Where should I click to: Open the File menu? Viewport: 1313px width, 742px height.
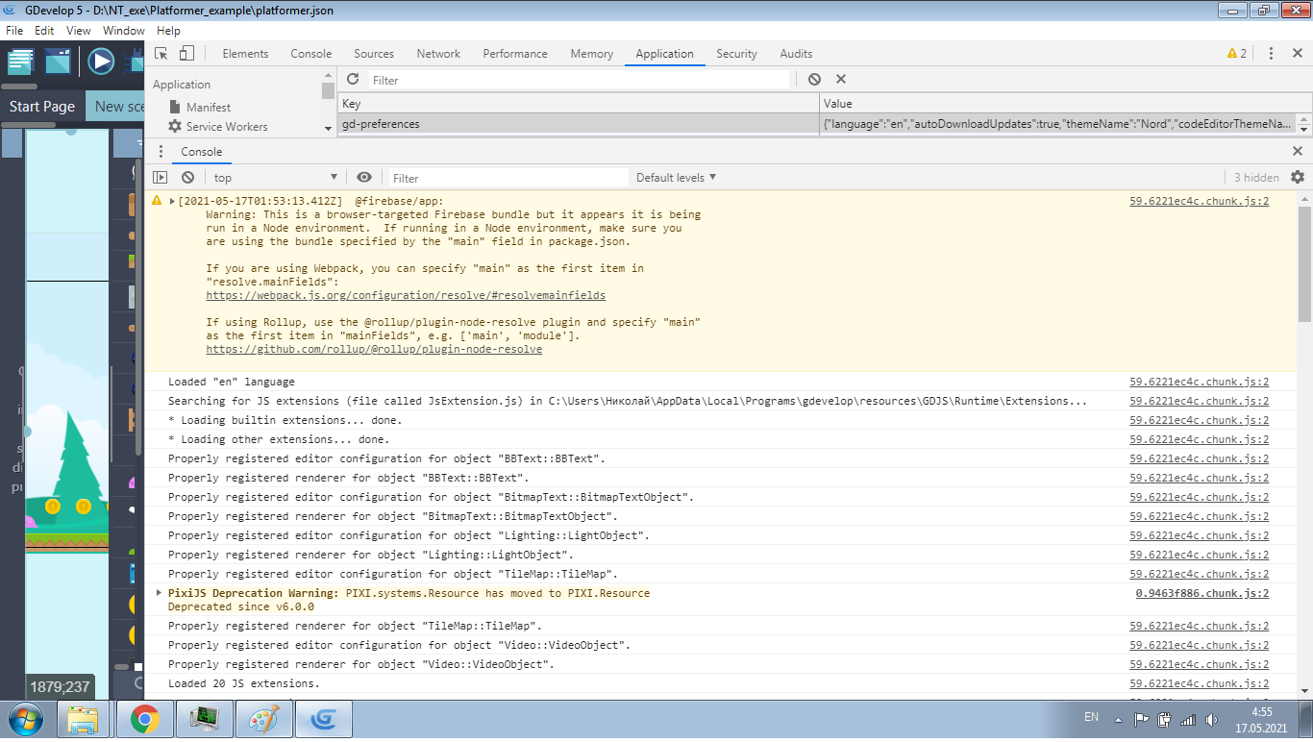click(x=14, y=31)
